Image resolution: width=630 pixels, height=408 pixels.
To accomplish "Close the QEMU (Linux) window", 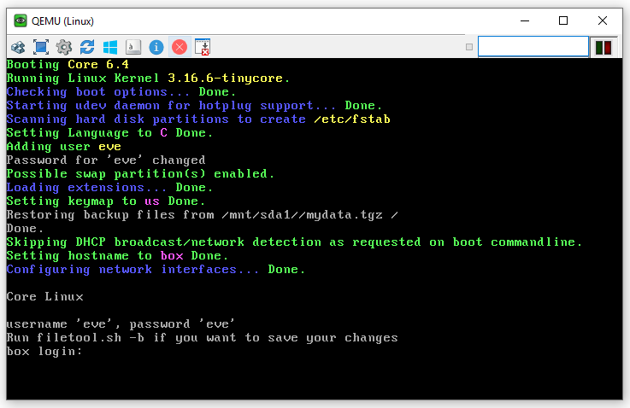I will [x=603, y=20].
